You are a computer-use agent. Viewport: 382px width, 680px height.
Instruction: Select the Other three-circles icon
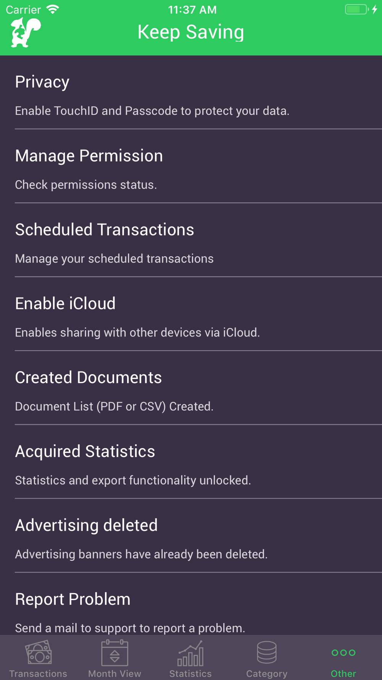click(343, 652)
